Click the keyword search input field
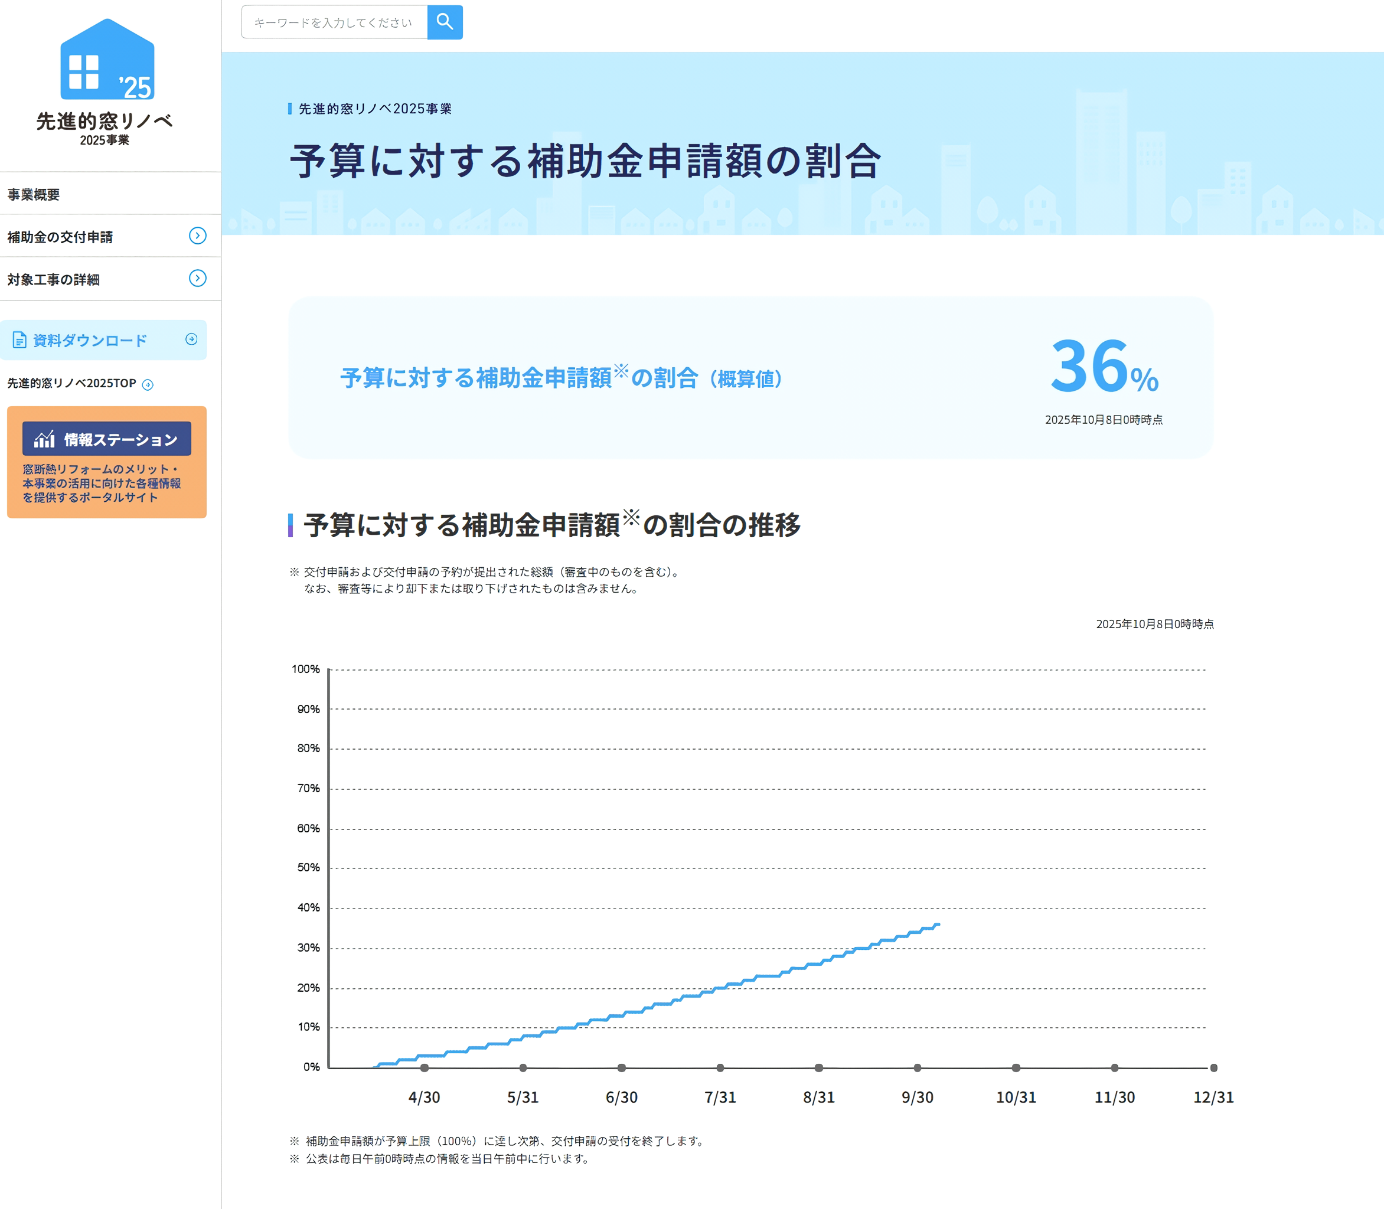This screenshot has height=1209, width=1384. [334, 22]
